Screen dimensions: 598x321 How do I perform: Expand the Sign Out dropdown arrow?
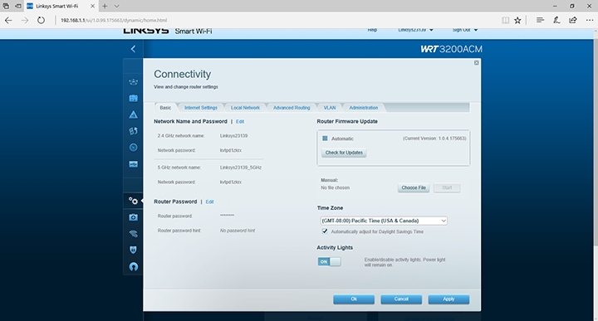click(476, 30)
